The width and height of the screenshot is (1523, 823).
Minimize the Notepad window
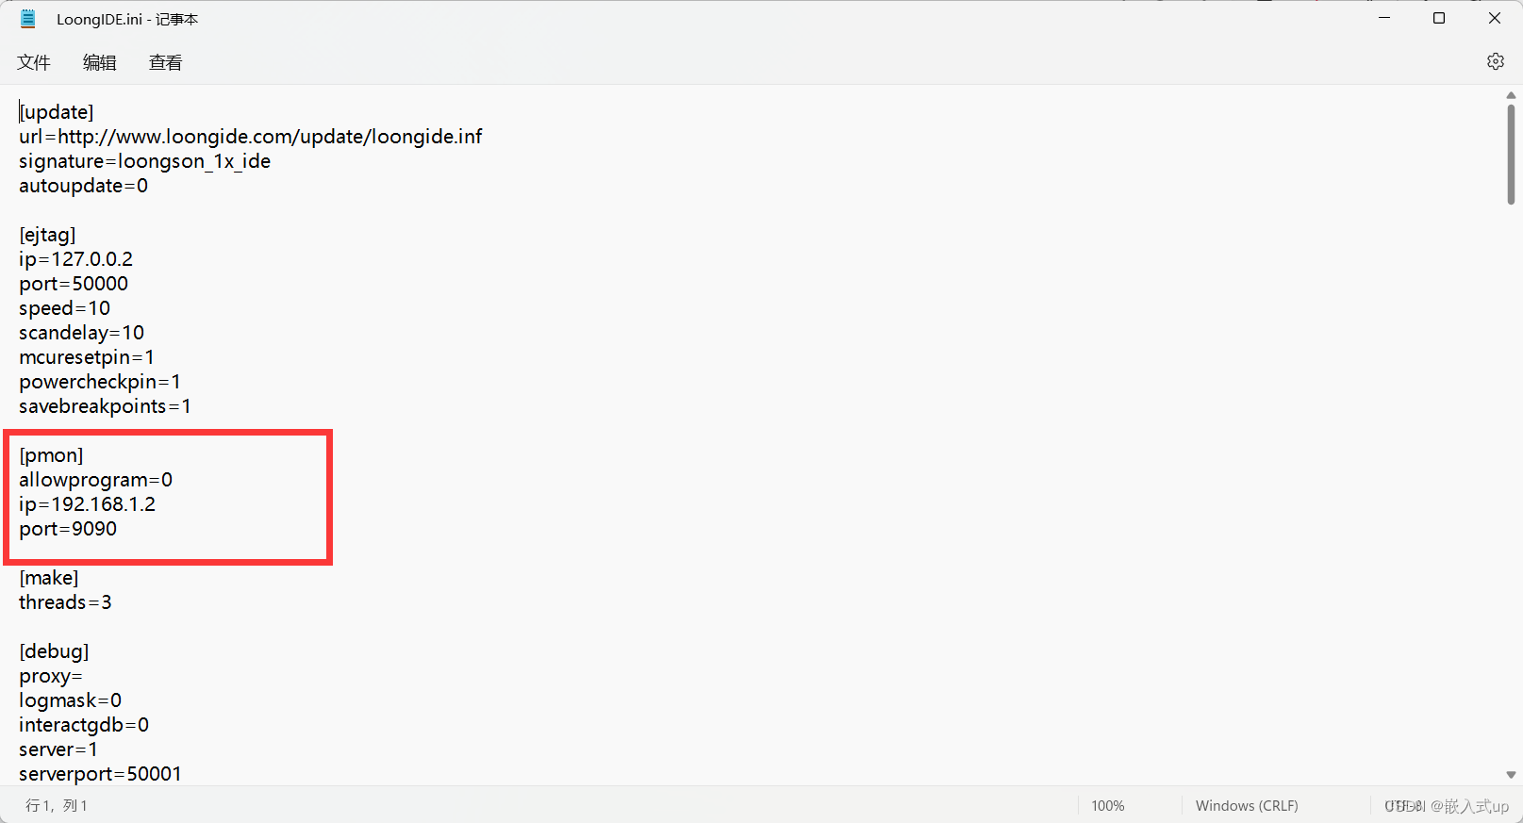coord(1384,18)
